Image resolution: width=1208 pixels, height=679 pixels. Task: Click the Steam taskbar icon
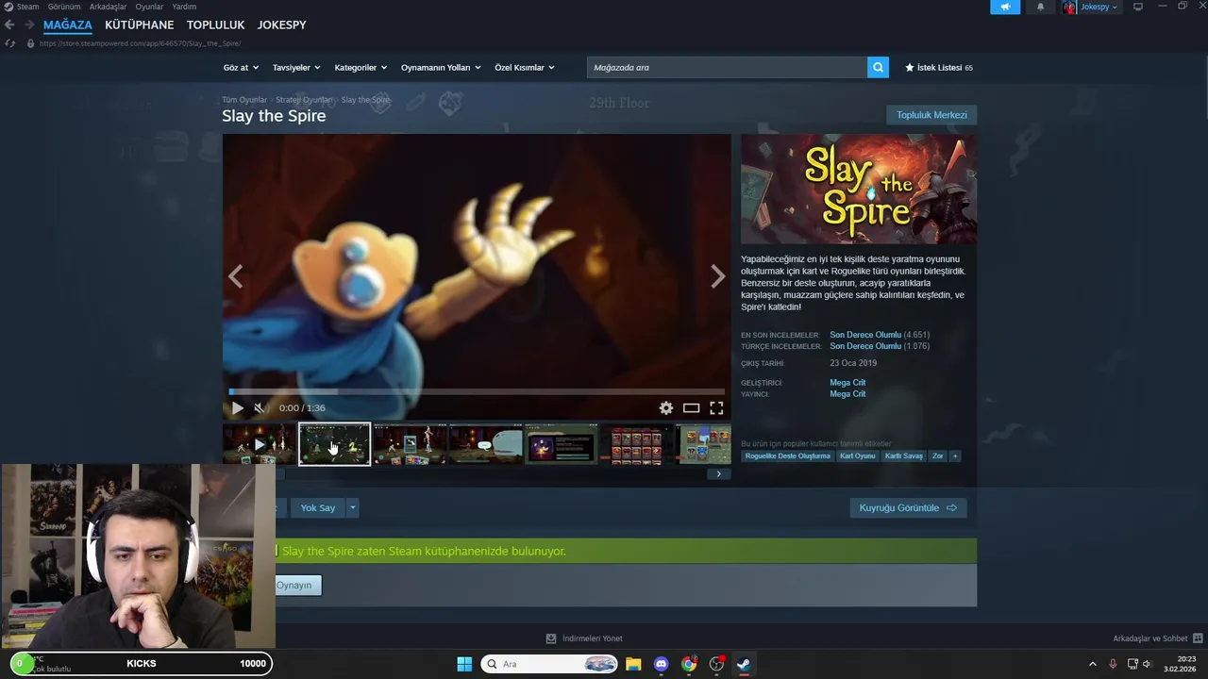pyautogui.click(x=744, y=664)
